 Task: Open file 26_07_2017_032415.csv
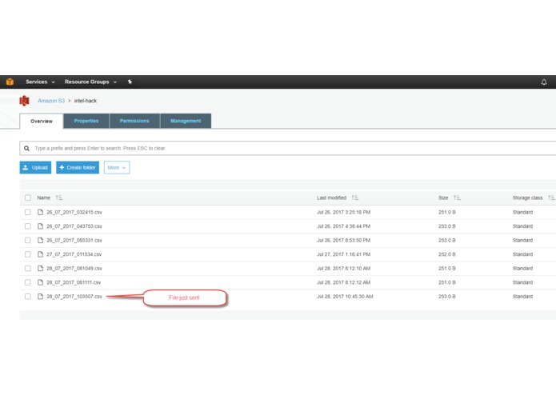pos(74,212)
